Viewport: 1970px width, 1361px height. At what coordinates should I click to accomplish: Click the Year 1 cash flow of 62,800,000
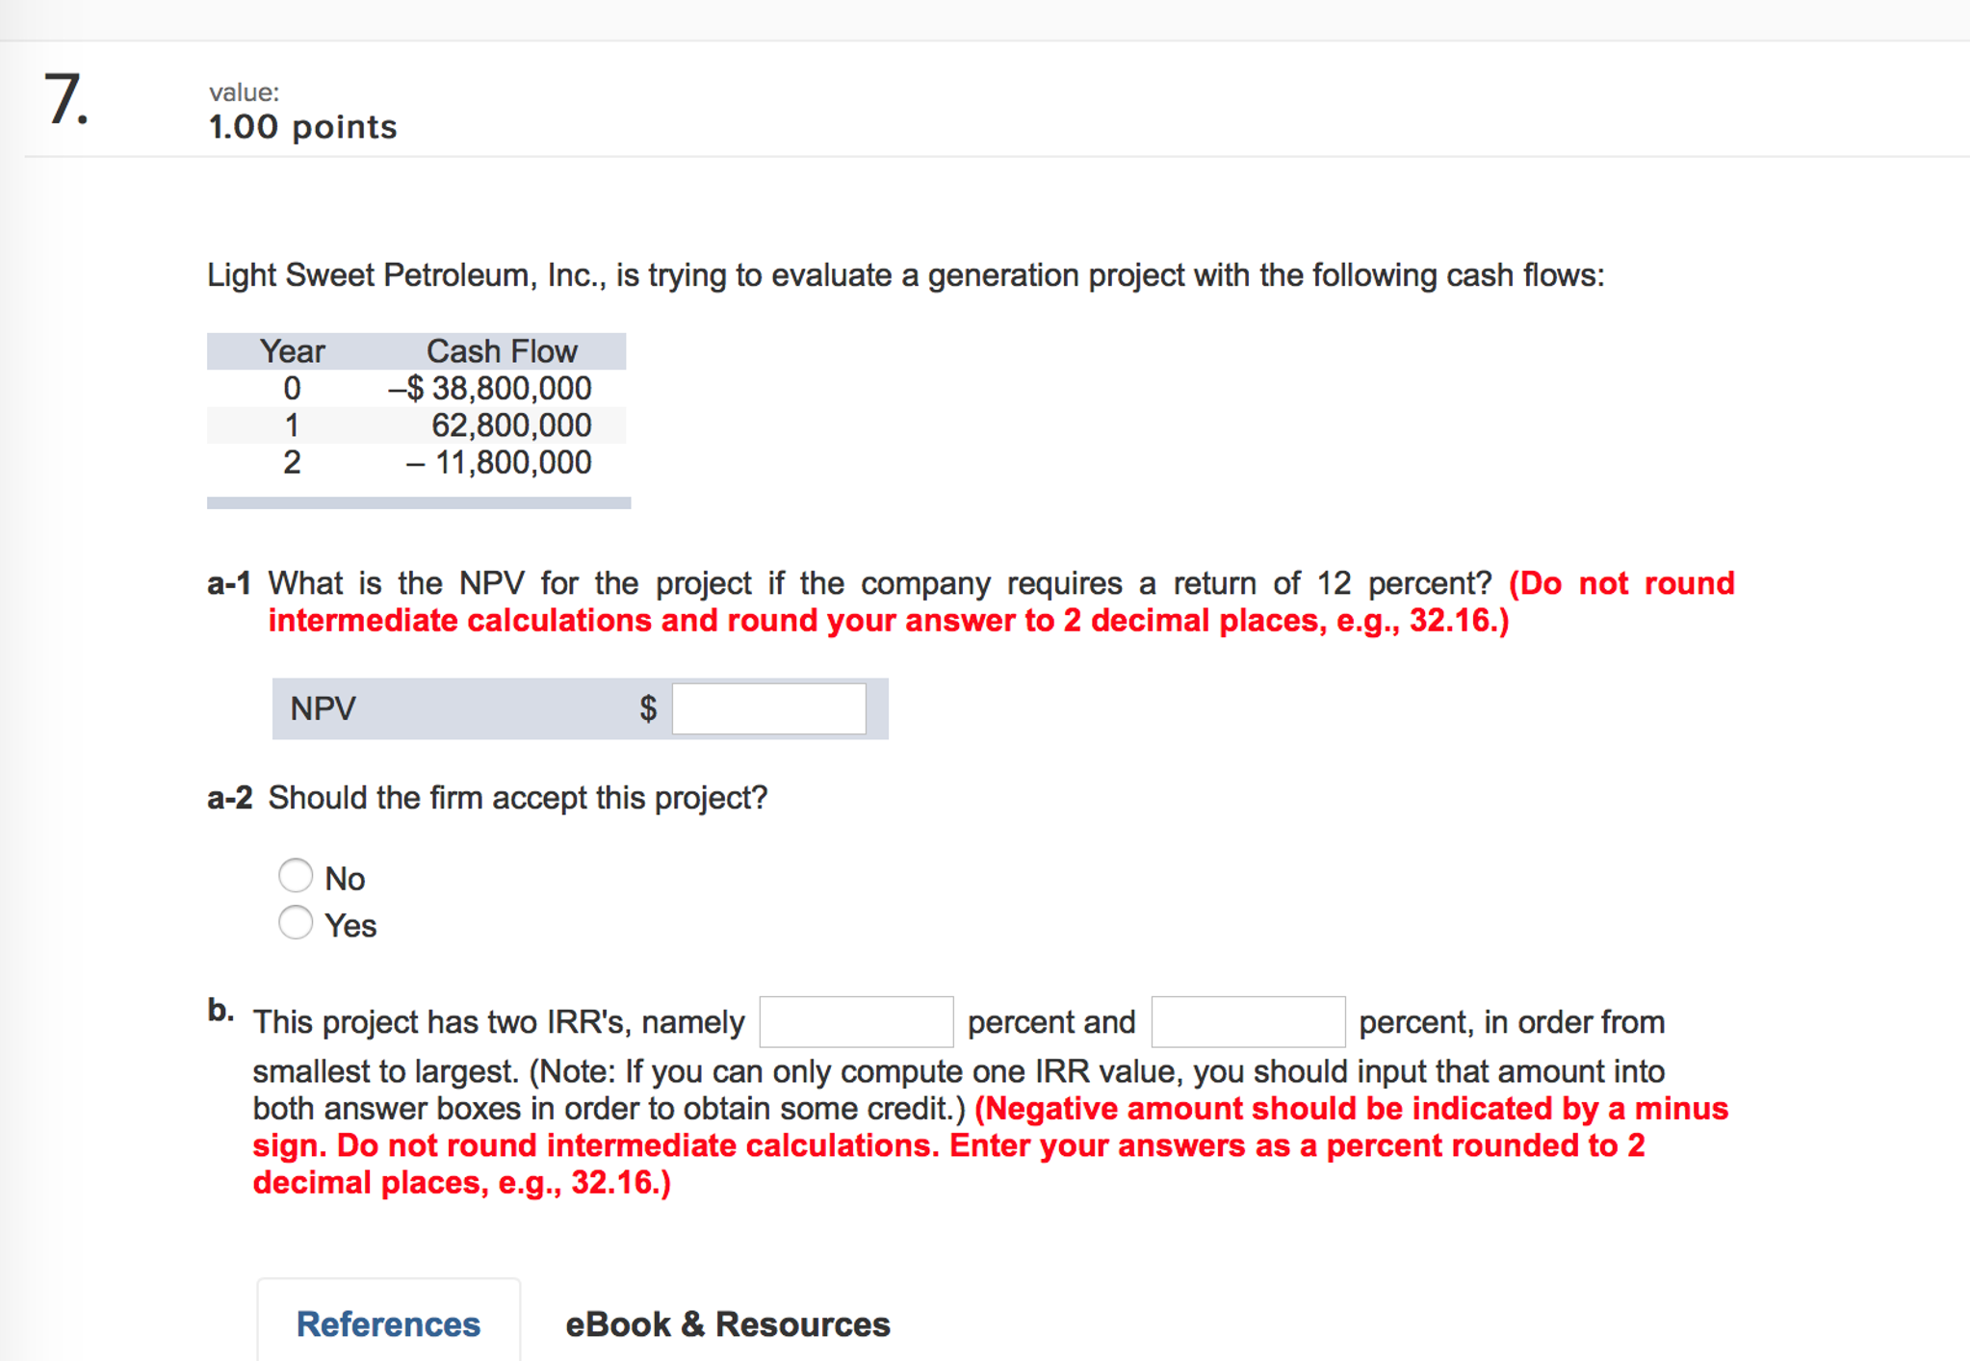507,424
